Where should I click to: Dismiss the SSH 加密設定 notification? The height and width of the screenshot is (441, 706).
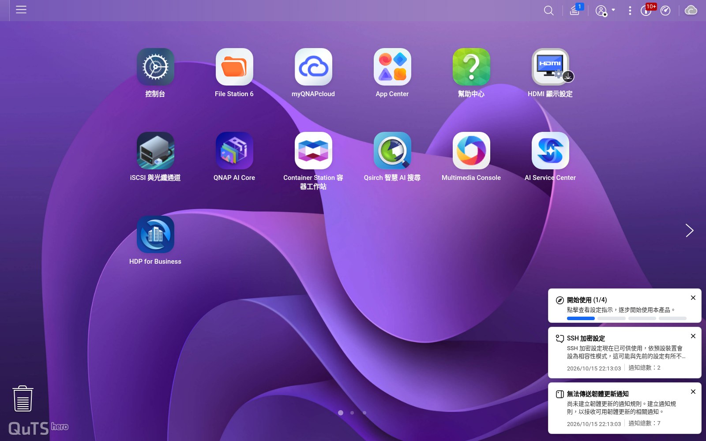click(x=693, y=336)
